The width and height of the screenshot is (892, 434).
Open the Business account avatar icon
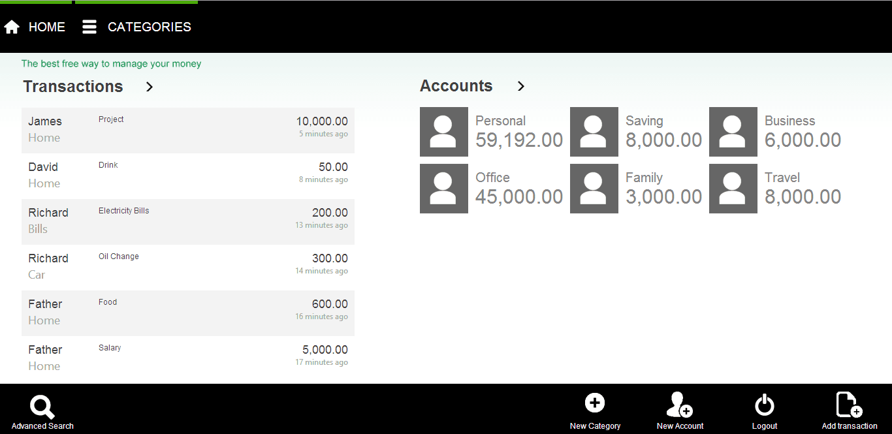pyautogui.click(x=733, y=132)
